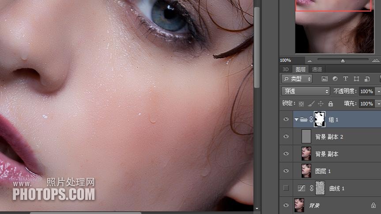This screenshot has width=381, height=214.
Task: Switch to the 图层 tab
Action: pyautogui.click(x=300, y=69)
